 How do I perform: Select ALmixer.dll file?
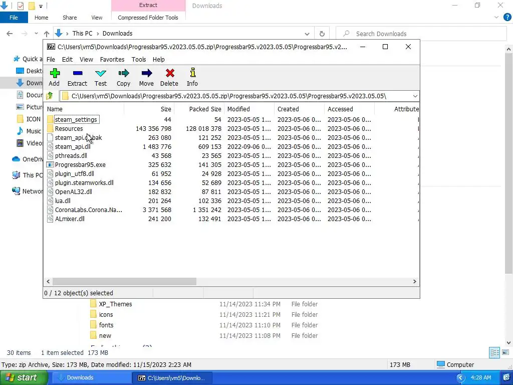click(70, 219)
